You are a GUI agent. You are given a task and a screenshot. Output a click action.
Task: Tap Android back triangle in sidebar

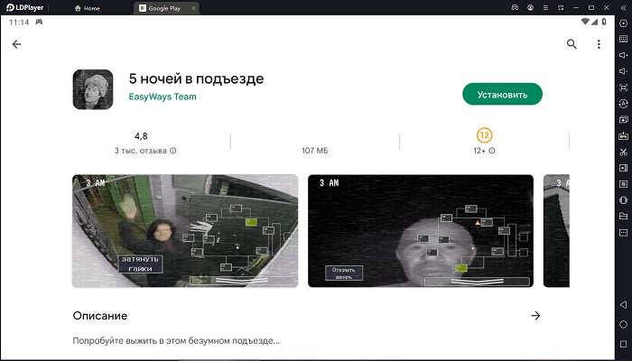623,305
